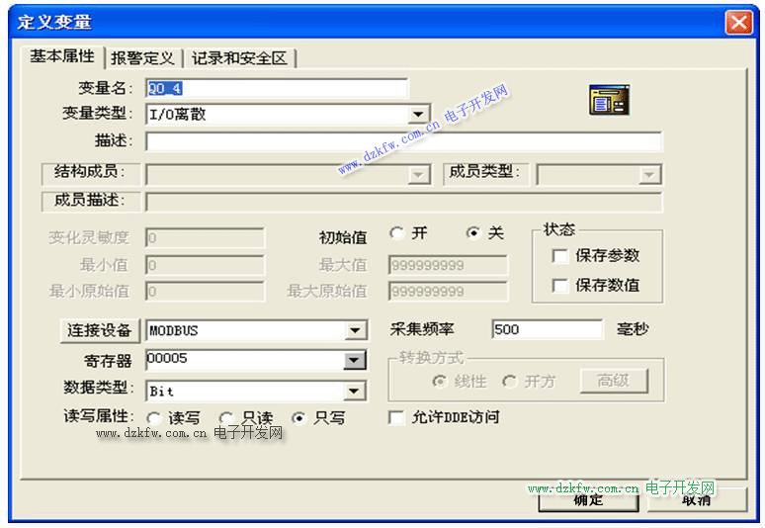Close the 定义变量 dialog window

tap(737, 22)
